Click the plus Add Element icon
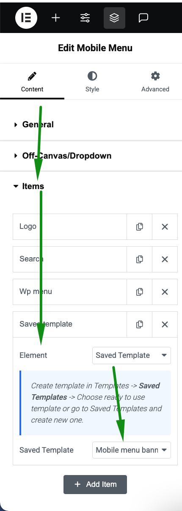 click(x=56, y=18)
